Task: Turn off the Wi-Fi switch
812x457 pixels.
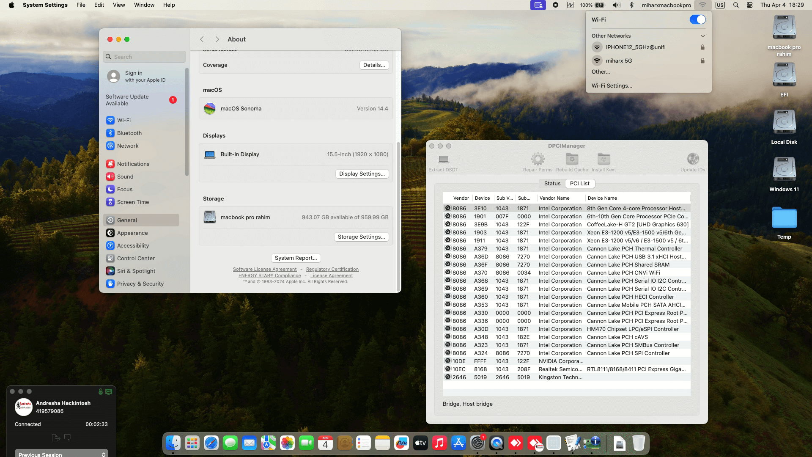Action: (697, 19)
